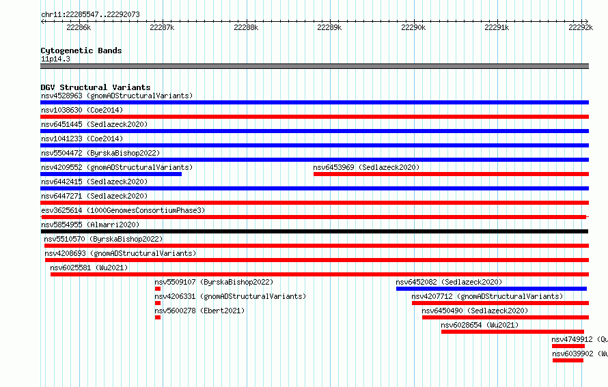The image size is (608, 387).
Task: Click the blue nsv1041233 variant bar
Action: coord(314,145)
